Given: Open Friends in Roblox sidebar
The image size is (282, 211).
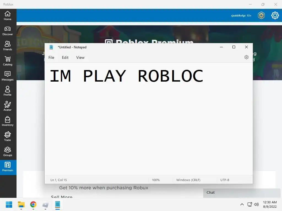Looking at the screenshot, I should coord(7,46).
